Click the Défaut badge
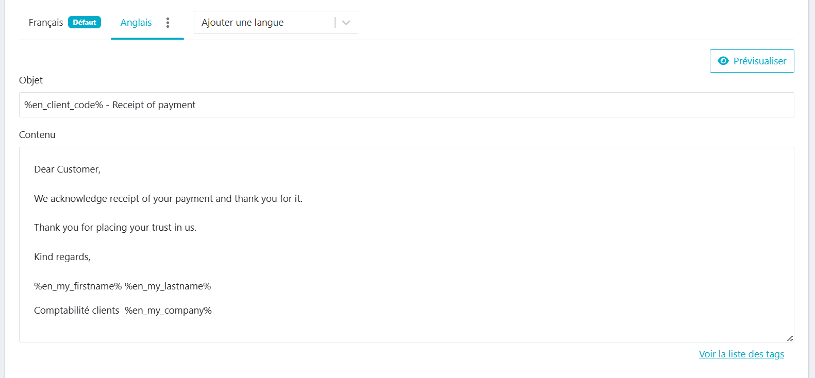Viewport: 815px width, 378px height. [85, 23]
